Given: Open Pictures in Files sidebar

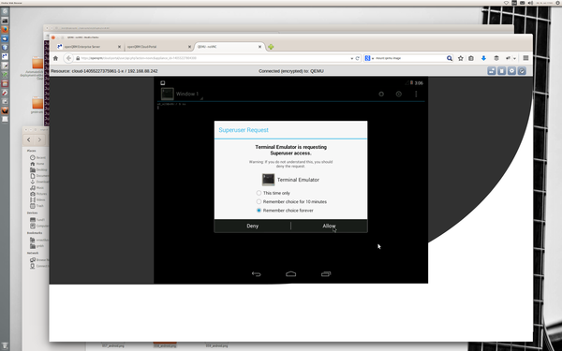Looking at the screenshot, I should [38, 194].
